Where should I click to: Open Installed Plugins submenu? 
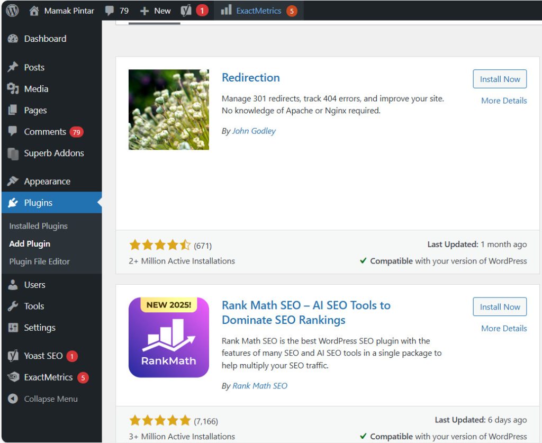tap(38, 226)
